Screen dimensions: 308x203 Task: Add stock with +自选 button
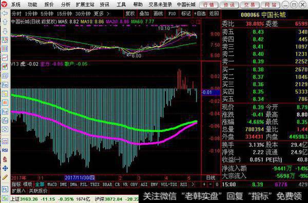(200, 13)
